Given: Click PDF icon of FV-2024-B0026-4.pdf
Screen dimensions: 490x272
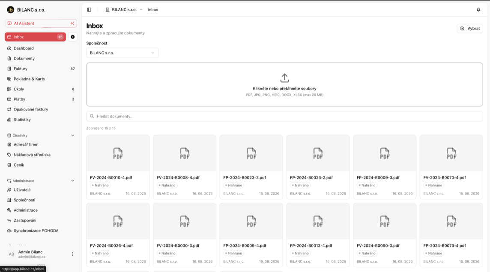Looking at the screenshot, I should click(x=118, y=221).
